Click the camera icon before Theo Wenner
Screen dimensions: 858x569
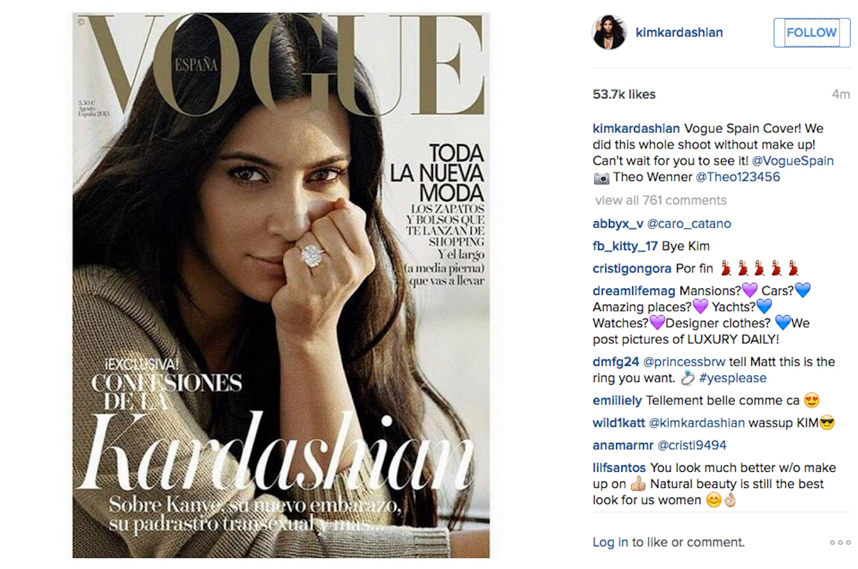pyautogui.click(x=601, y=178)
